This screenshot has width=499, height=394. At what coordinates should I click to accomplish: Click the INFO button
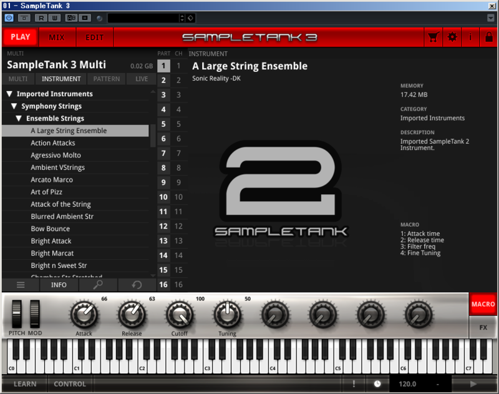pyautogui.click(x=59, y=285)
